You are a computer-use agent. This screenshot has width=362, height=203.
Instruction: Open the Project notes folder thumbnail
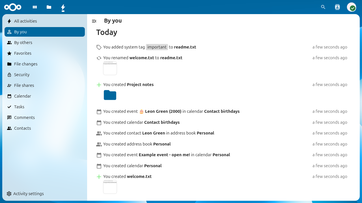point(110,95)
